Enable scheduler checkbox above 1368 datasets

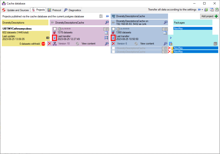tap(113, 29)
